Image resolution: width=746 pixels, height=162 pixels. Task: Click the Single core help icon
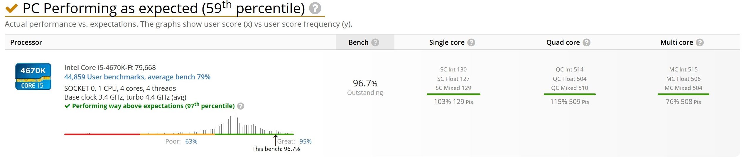tap(471, 42)
